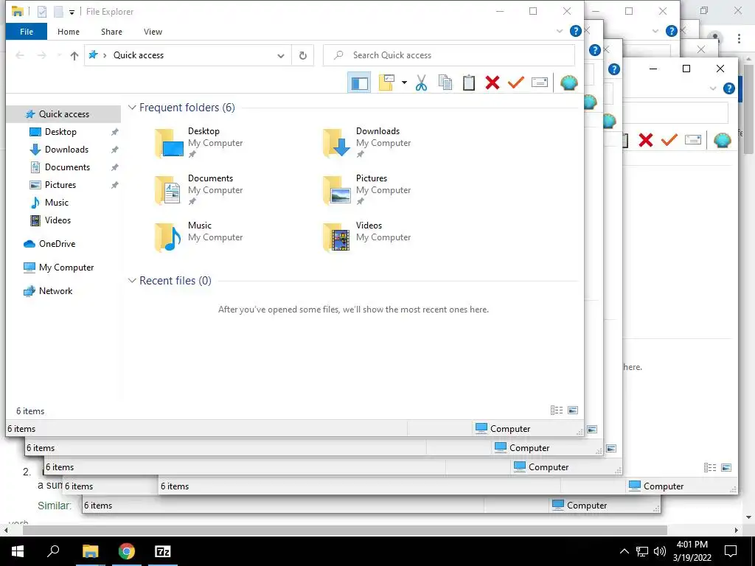Switch to details view in front window
Image resolution: width=755 pixels, height=566 pixels.
coord(557,410)
